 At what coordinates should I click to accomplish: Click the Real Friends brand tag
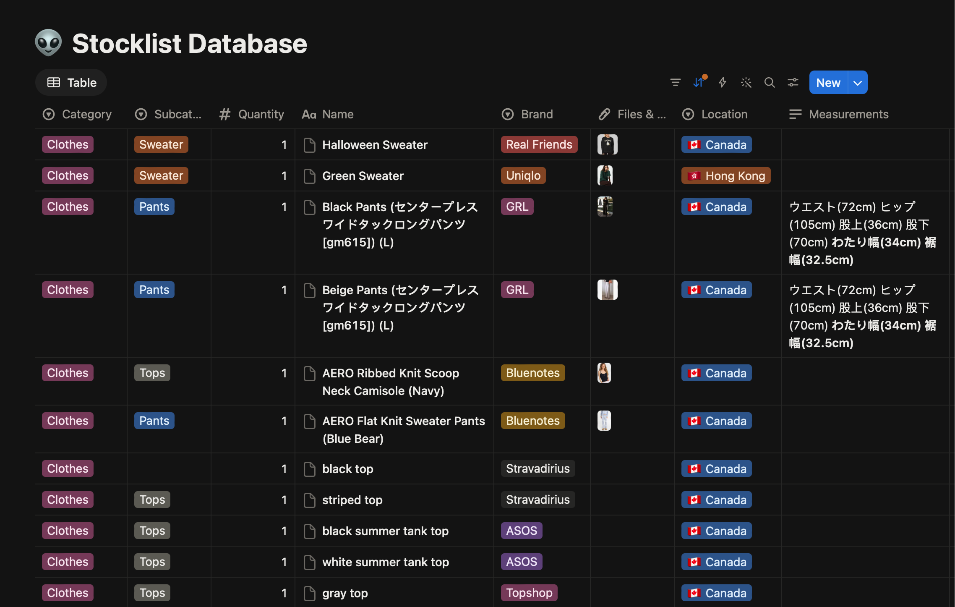click(539, 144)
